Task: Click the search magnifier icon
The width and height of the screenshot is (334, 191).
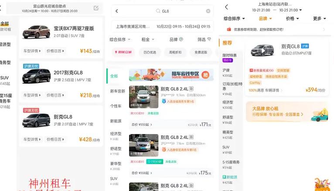Action: [x=158, y=11]
